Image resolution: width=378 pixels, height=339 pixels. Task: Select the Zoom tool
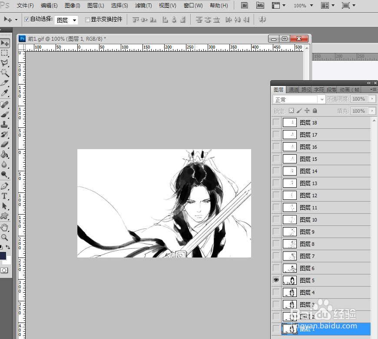[x=5, y=238]
